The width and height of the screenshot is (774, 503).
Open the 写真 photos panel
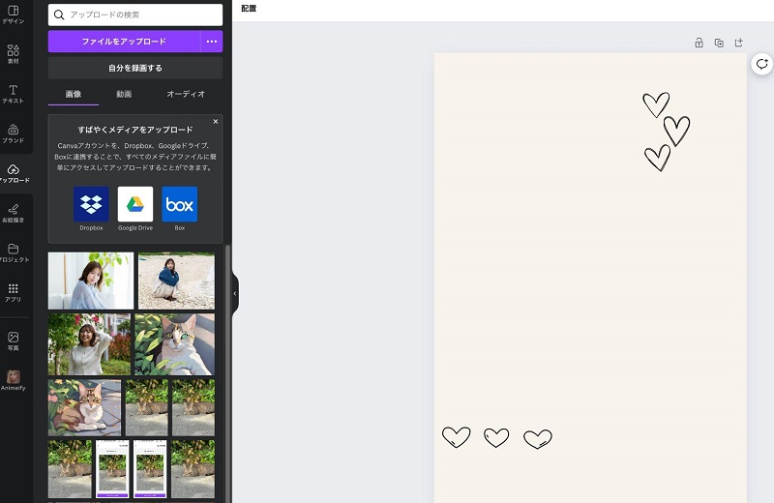tap(14, 340)
